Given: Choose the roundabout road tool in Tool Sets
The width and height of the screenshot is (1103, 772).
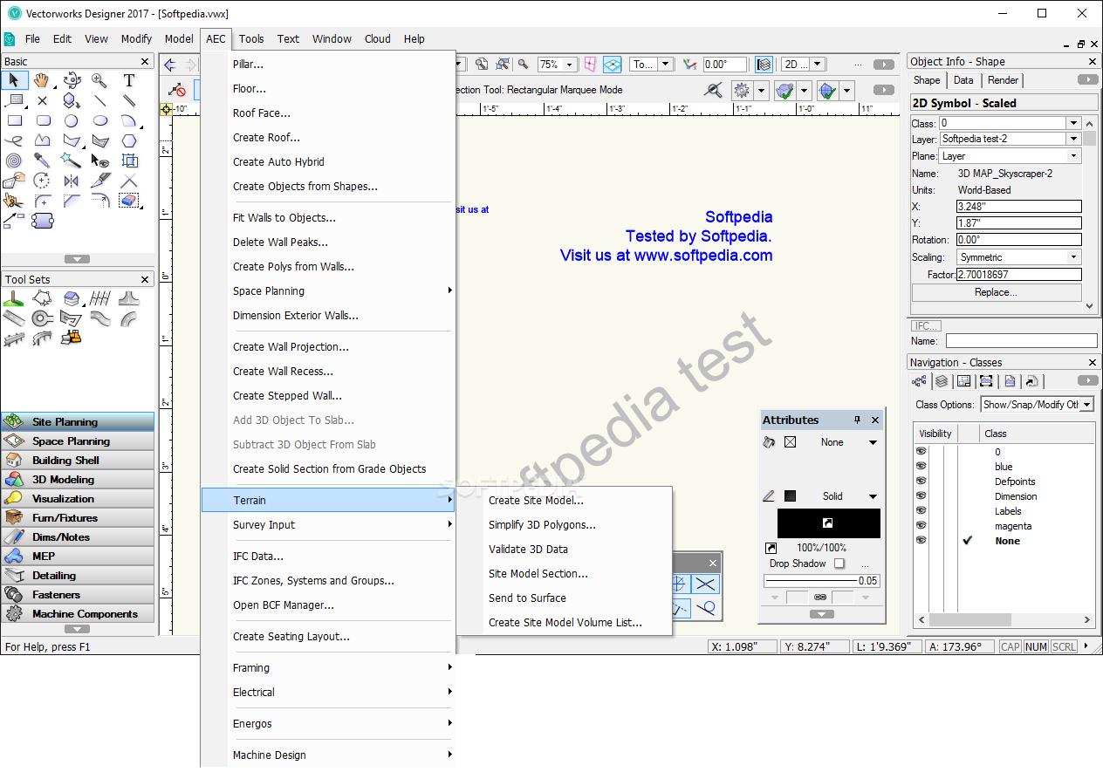Looking at the screenshot, I should [x=42, y=318].
